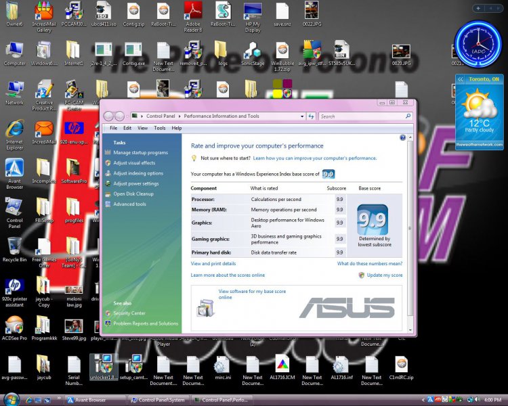The width and height of the screenshot is (508, 406).
Task: Open Security Center under See also
Action: [129, 313]
